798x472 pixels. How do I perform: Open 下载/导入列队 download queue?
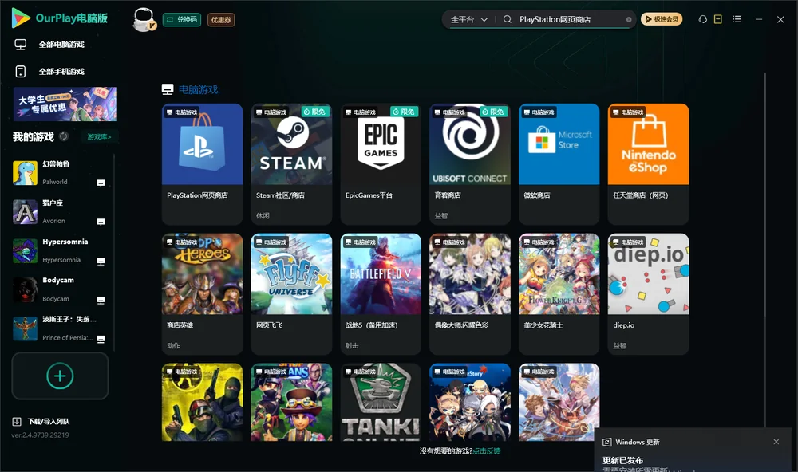pos(41,422)
